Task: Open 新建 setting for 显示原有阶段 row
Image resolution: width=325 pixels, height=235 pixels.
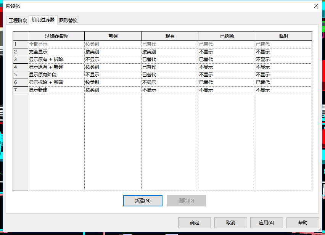Action: tap(113, 75)
